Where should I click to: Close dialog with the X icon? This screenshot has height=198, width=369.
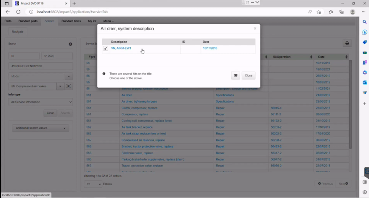point(255,29)
